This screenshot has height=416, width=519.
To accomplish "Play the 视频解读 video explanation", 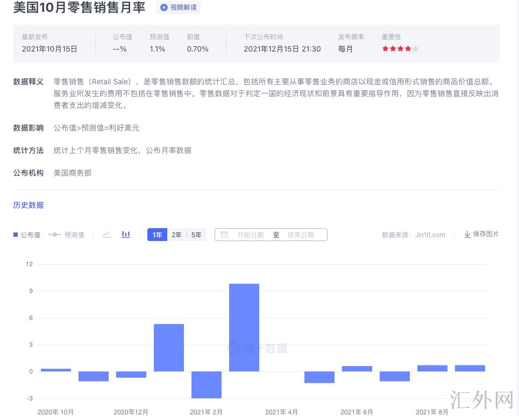I will click(x=179, y=8).
